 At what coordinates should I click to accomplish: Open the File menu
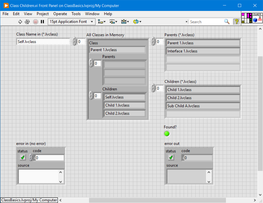(5, 14)
